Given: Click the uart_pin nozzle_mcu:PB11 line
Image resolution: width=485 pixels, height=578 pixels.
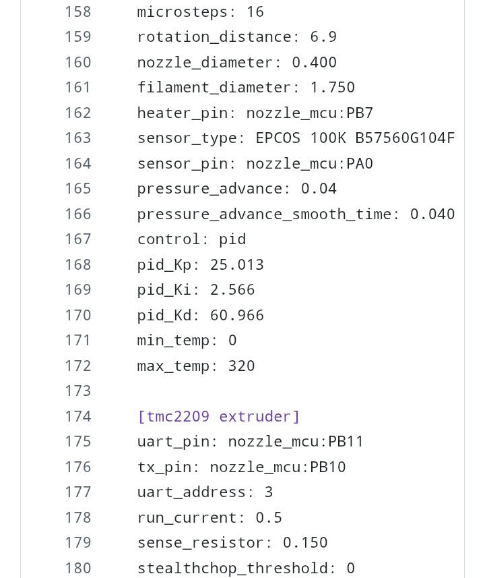Looking at the screenshot, I should coord(251,442).
